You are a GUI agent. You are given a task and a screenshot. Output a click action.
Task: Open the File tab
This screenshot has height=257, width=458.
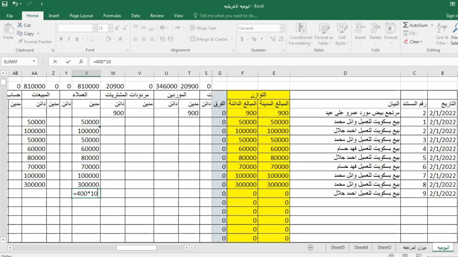pos(10,16)
